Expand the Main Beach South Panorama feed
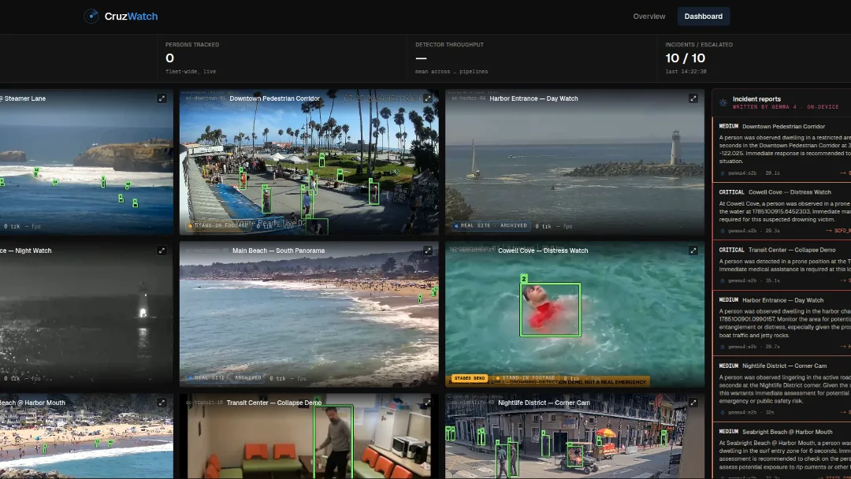The width and height of the screenshot is (851, 479). point(428,251)
